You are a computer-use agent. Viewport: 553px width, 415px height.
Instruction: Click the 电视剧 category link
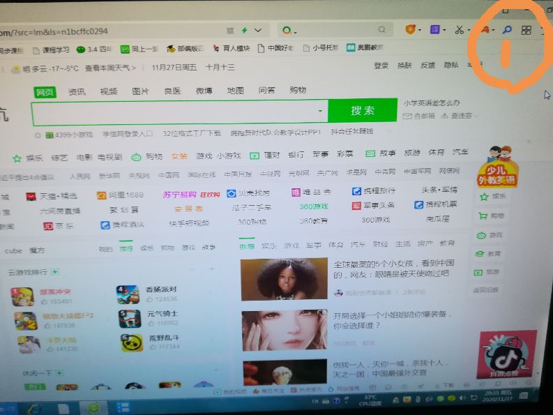(109, 157)
